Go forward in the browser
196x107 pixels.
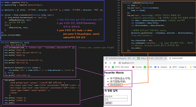110,63
